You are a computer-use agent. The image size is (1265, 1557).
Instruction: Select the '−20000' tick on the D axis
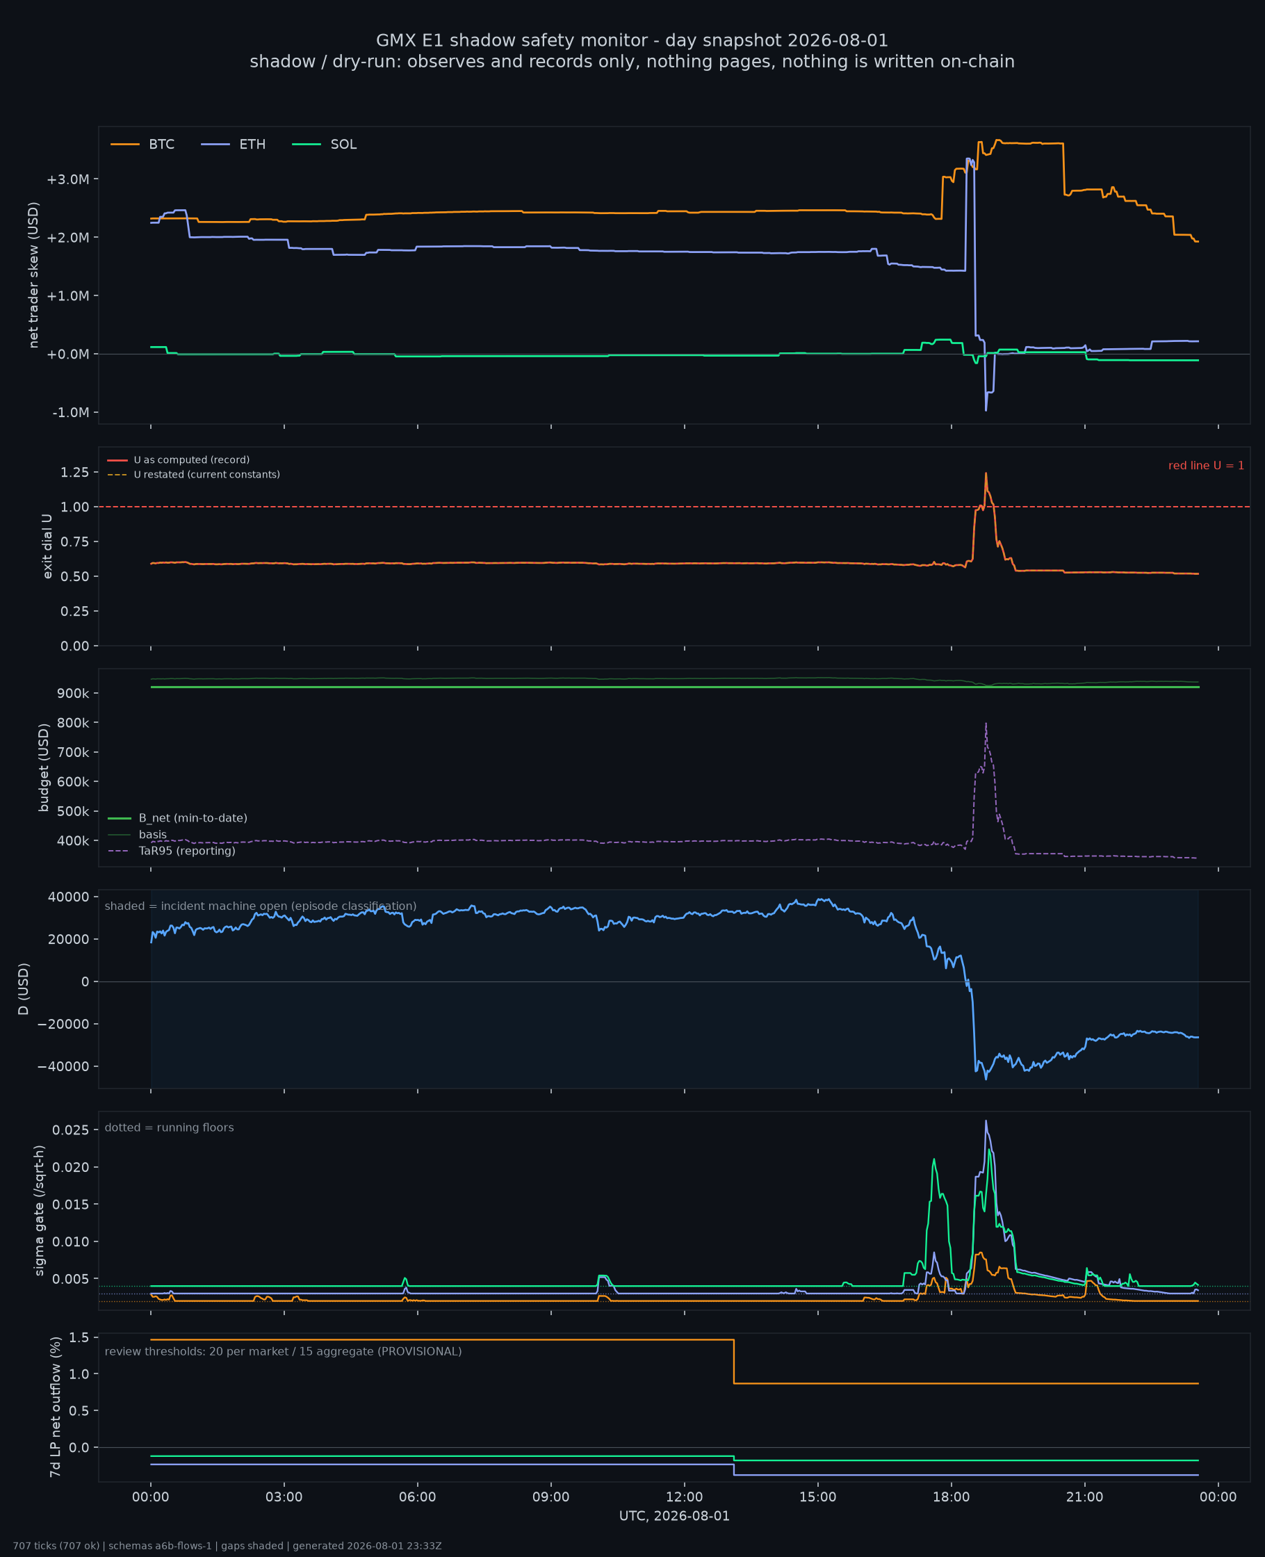click(x=63, y=1025)
